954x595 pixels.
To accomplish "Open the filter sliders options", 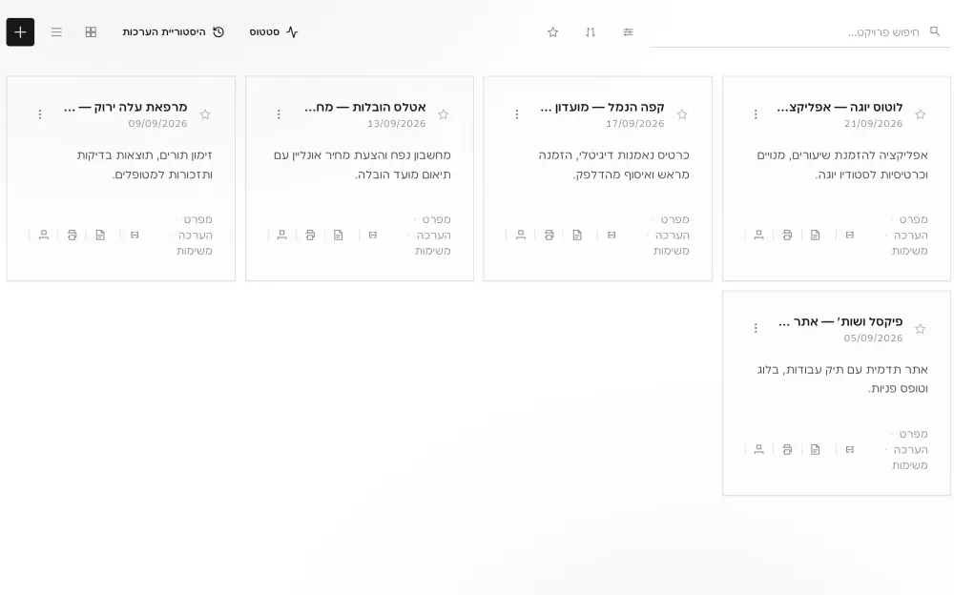I will point(628,32).
